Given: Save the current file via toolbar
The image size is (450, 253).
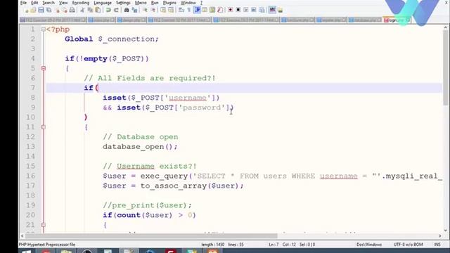Looking at the screenshot, I should (41, 10).
